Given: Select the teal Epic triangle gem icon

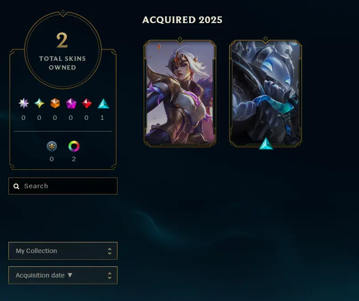Looking at the screenshot, I should (x=104, y=103).
